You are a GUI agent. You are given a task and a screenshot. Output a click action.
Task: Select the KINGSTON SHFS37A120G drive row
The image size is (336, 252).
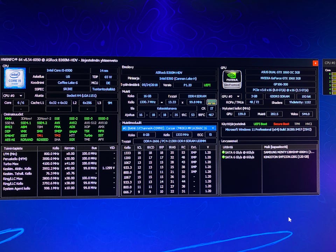tap(269, 157)
